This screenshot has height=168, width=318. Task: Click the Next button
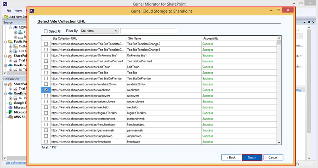pos(252,157)
